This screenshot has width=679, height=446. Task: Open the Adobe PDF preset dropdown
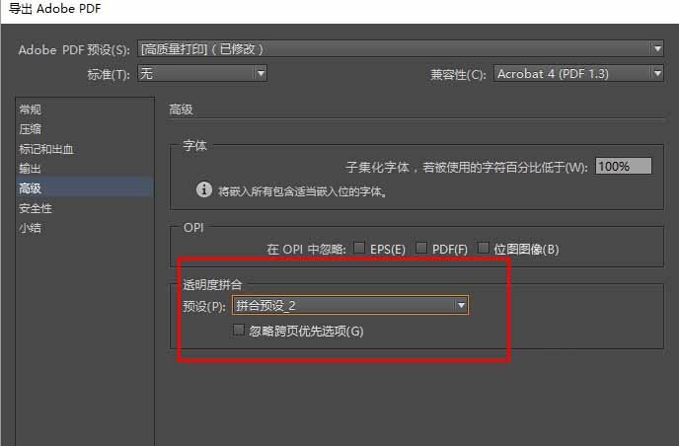click(x=401, y=49)
